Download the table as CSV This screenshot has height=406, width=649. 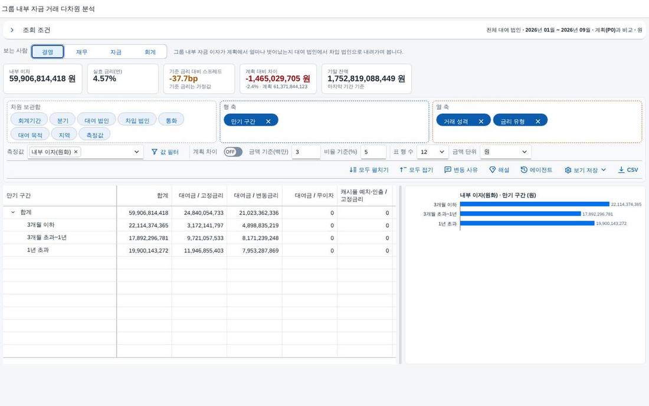(628, 170)
